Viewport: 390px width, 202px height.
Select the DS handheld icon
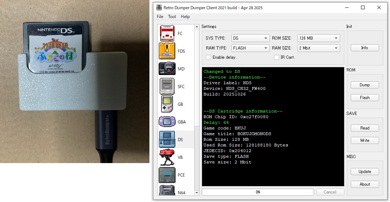click(167, 139)
